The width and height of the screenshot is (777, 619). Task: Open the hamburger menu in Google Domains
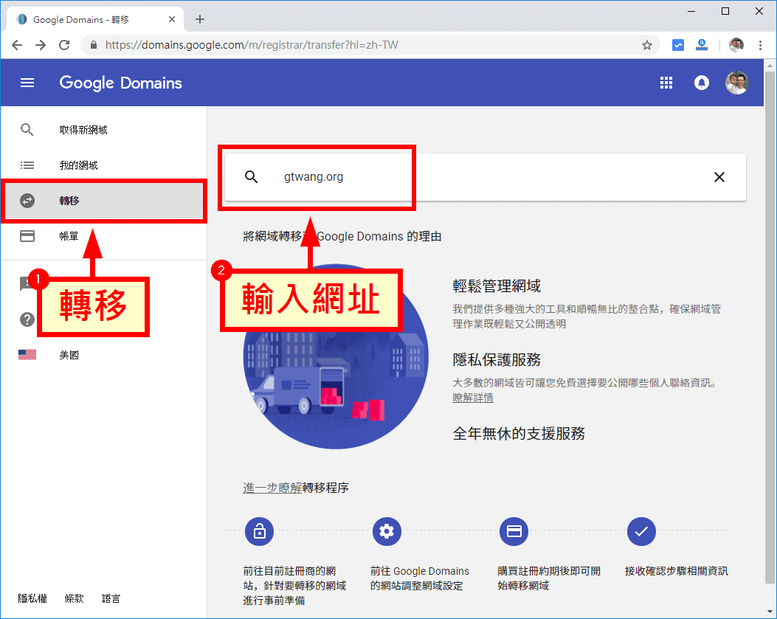coord(27,83)
